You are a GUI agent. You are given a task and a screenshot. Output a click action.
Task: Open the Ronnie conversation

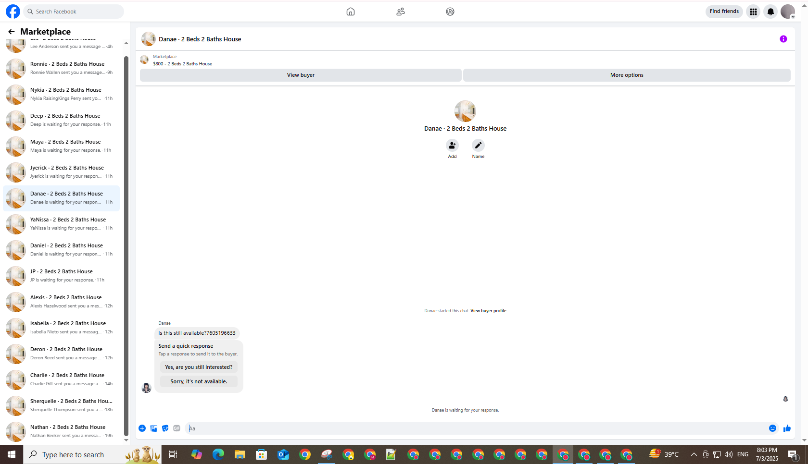[x=62, y=68]
